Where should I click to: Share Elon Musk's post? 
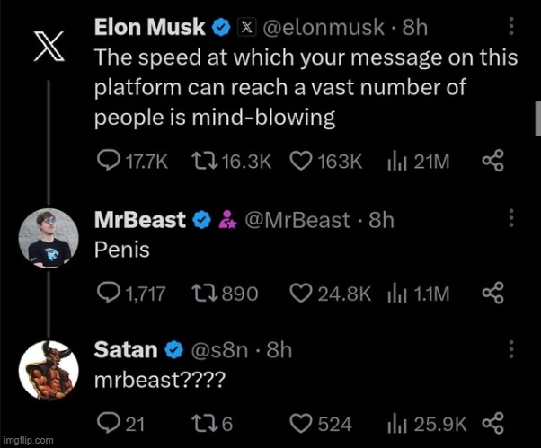coord(493,162)
